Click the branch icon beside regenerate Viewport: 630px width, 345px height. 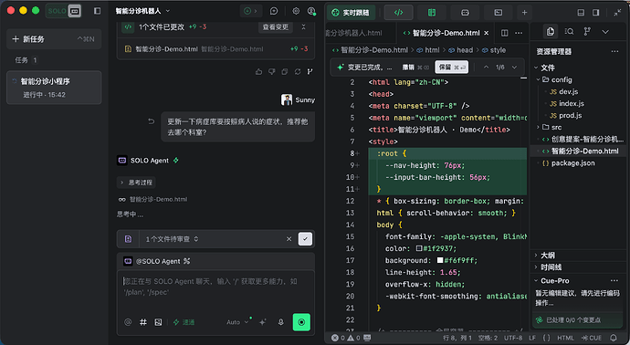coord(310,71)
